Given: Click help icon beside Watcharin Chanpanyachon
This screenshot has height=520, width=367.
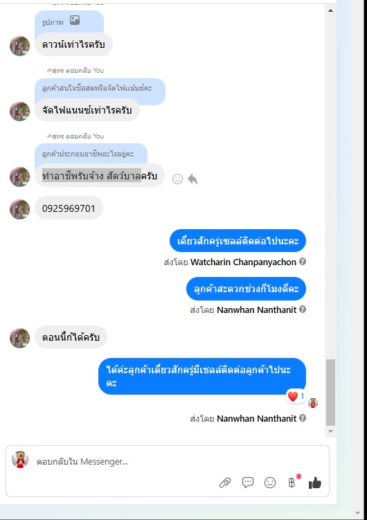Looking at the screenshot, I should 303,262.
